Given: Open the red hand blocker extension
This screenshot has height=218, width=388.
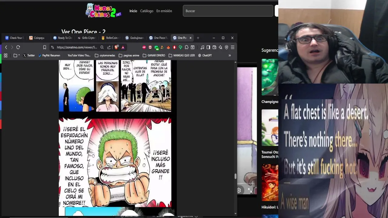Looking at the screenshot, I should click(174, 47).
